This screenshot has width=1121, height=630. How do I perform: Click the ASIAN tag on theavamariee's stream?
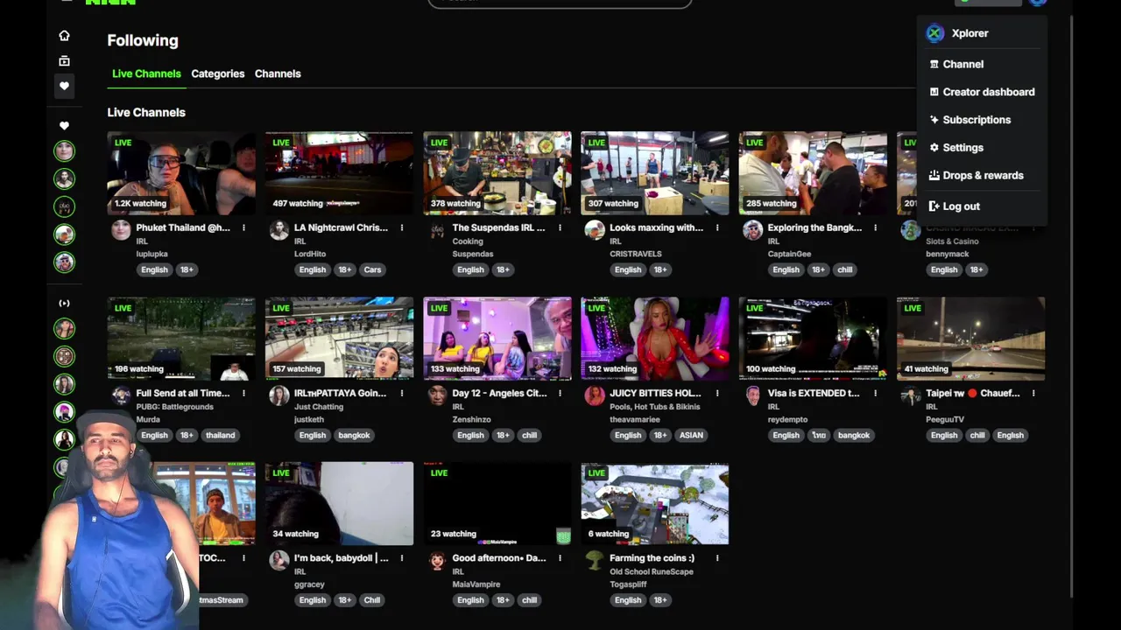tap(691, 435)
